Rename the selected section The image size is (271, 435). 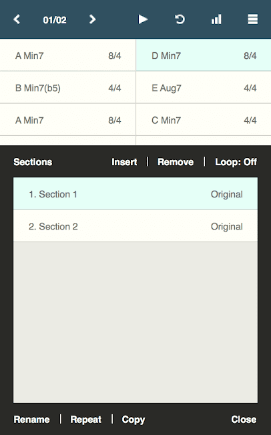point(31,420)
